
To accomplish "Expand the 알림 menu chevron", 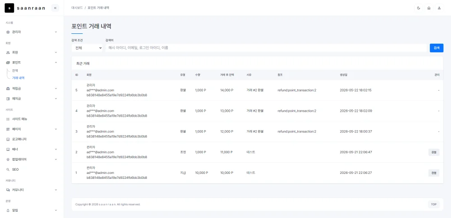I will click(56, 210).
